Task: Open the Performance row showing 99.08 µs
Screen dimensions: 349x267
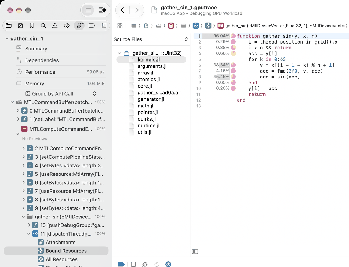Action: (61, 72)
